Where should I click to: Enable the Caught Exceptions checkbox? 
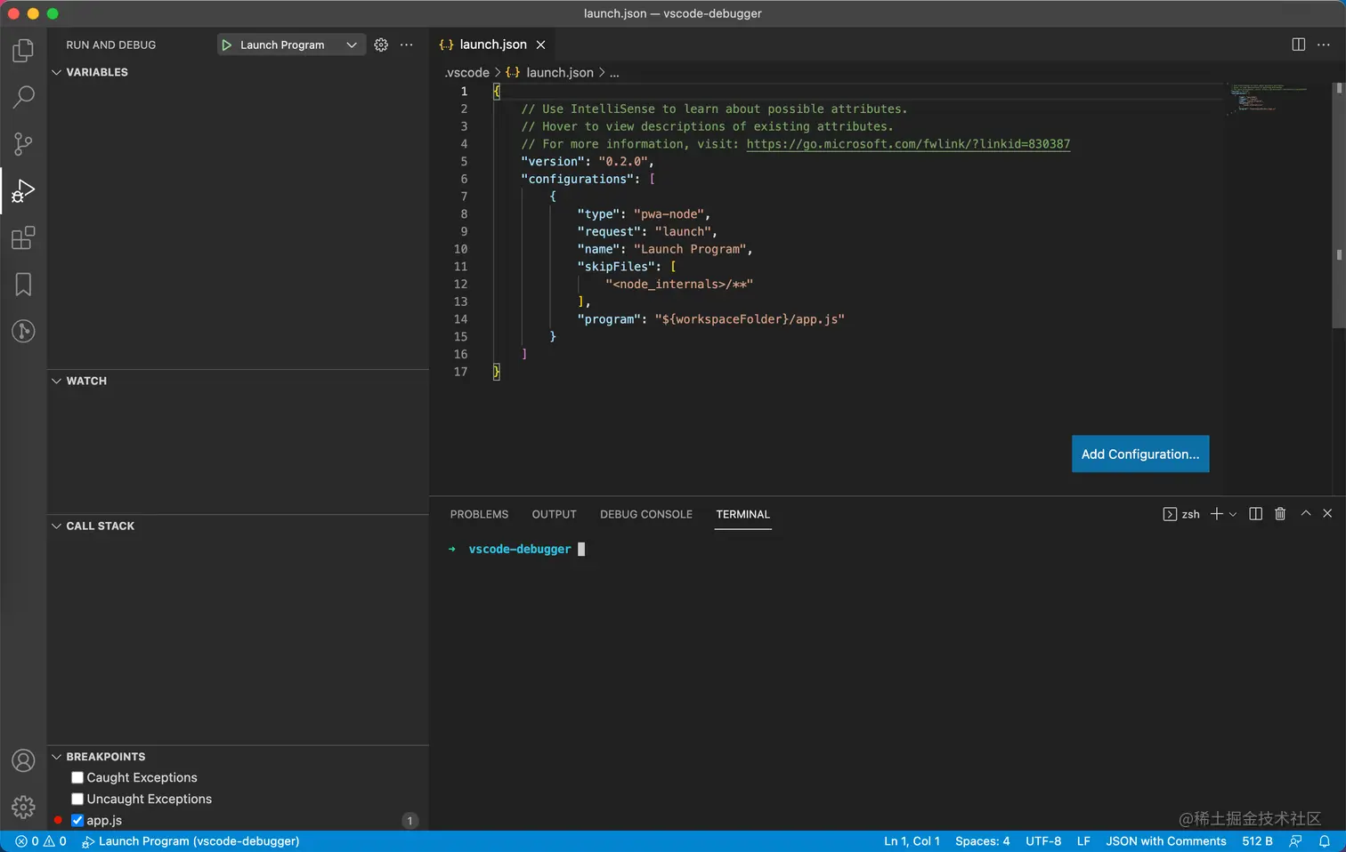click(77, 778)
